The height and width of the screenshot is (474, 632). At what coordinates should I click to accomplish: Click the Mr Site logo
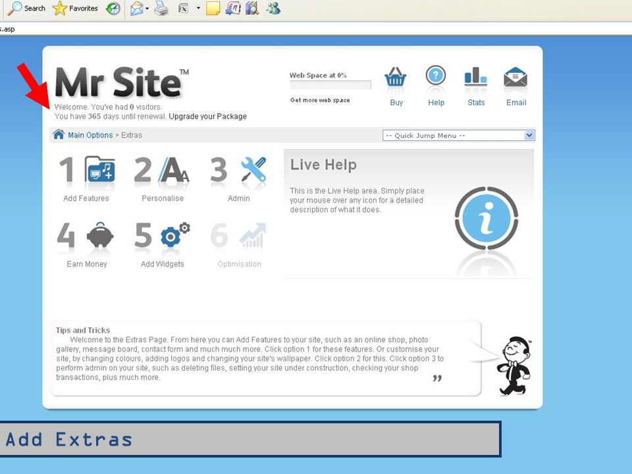pos(121,82)
